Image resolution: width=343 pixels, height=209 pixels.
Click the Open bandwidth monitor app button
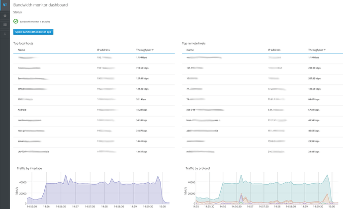[33, 32]
